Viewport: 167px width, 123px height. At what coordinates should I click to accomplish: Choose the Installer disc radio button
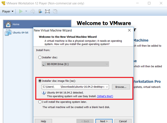tap(40, 57)
